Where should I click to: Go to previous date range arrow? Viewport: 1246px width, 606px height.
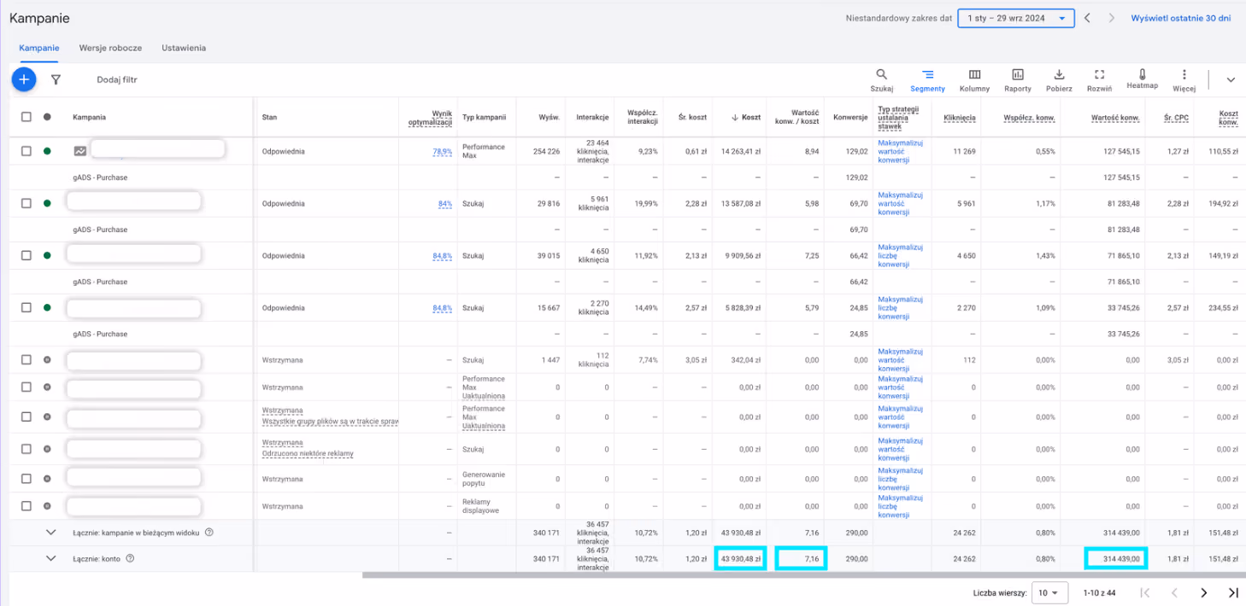[x=1087, y=18]
